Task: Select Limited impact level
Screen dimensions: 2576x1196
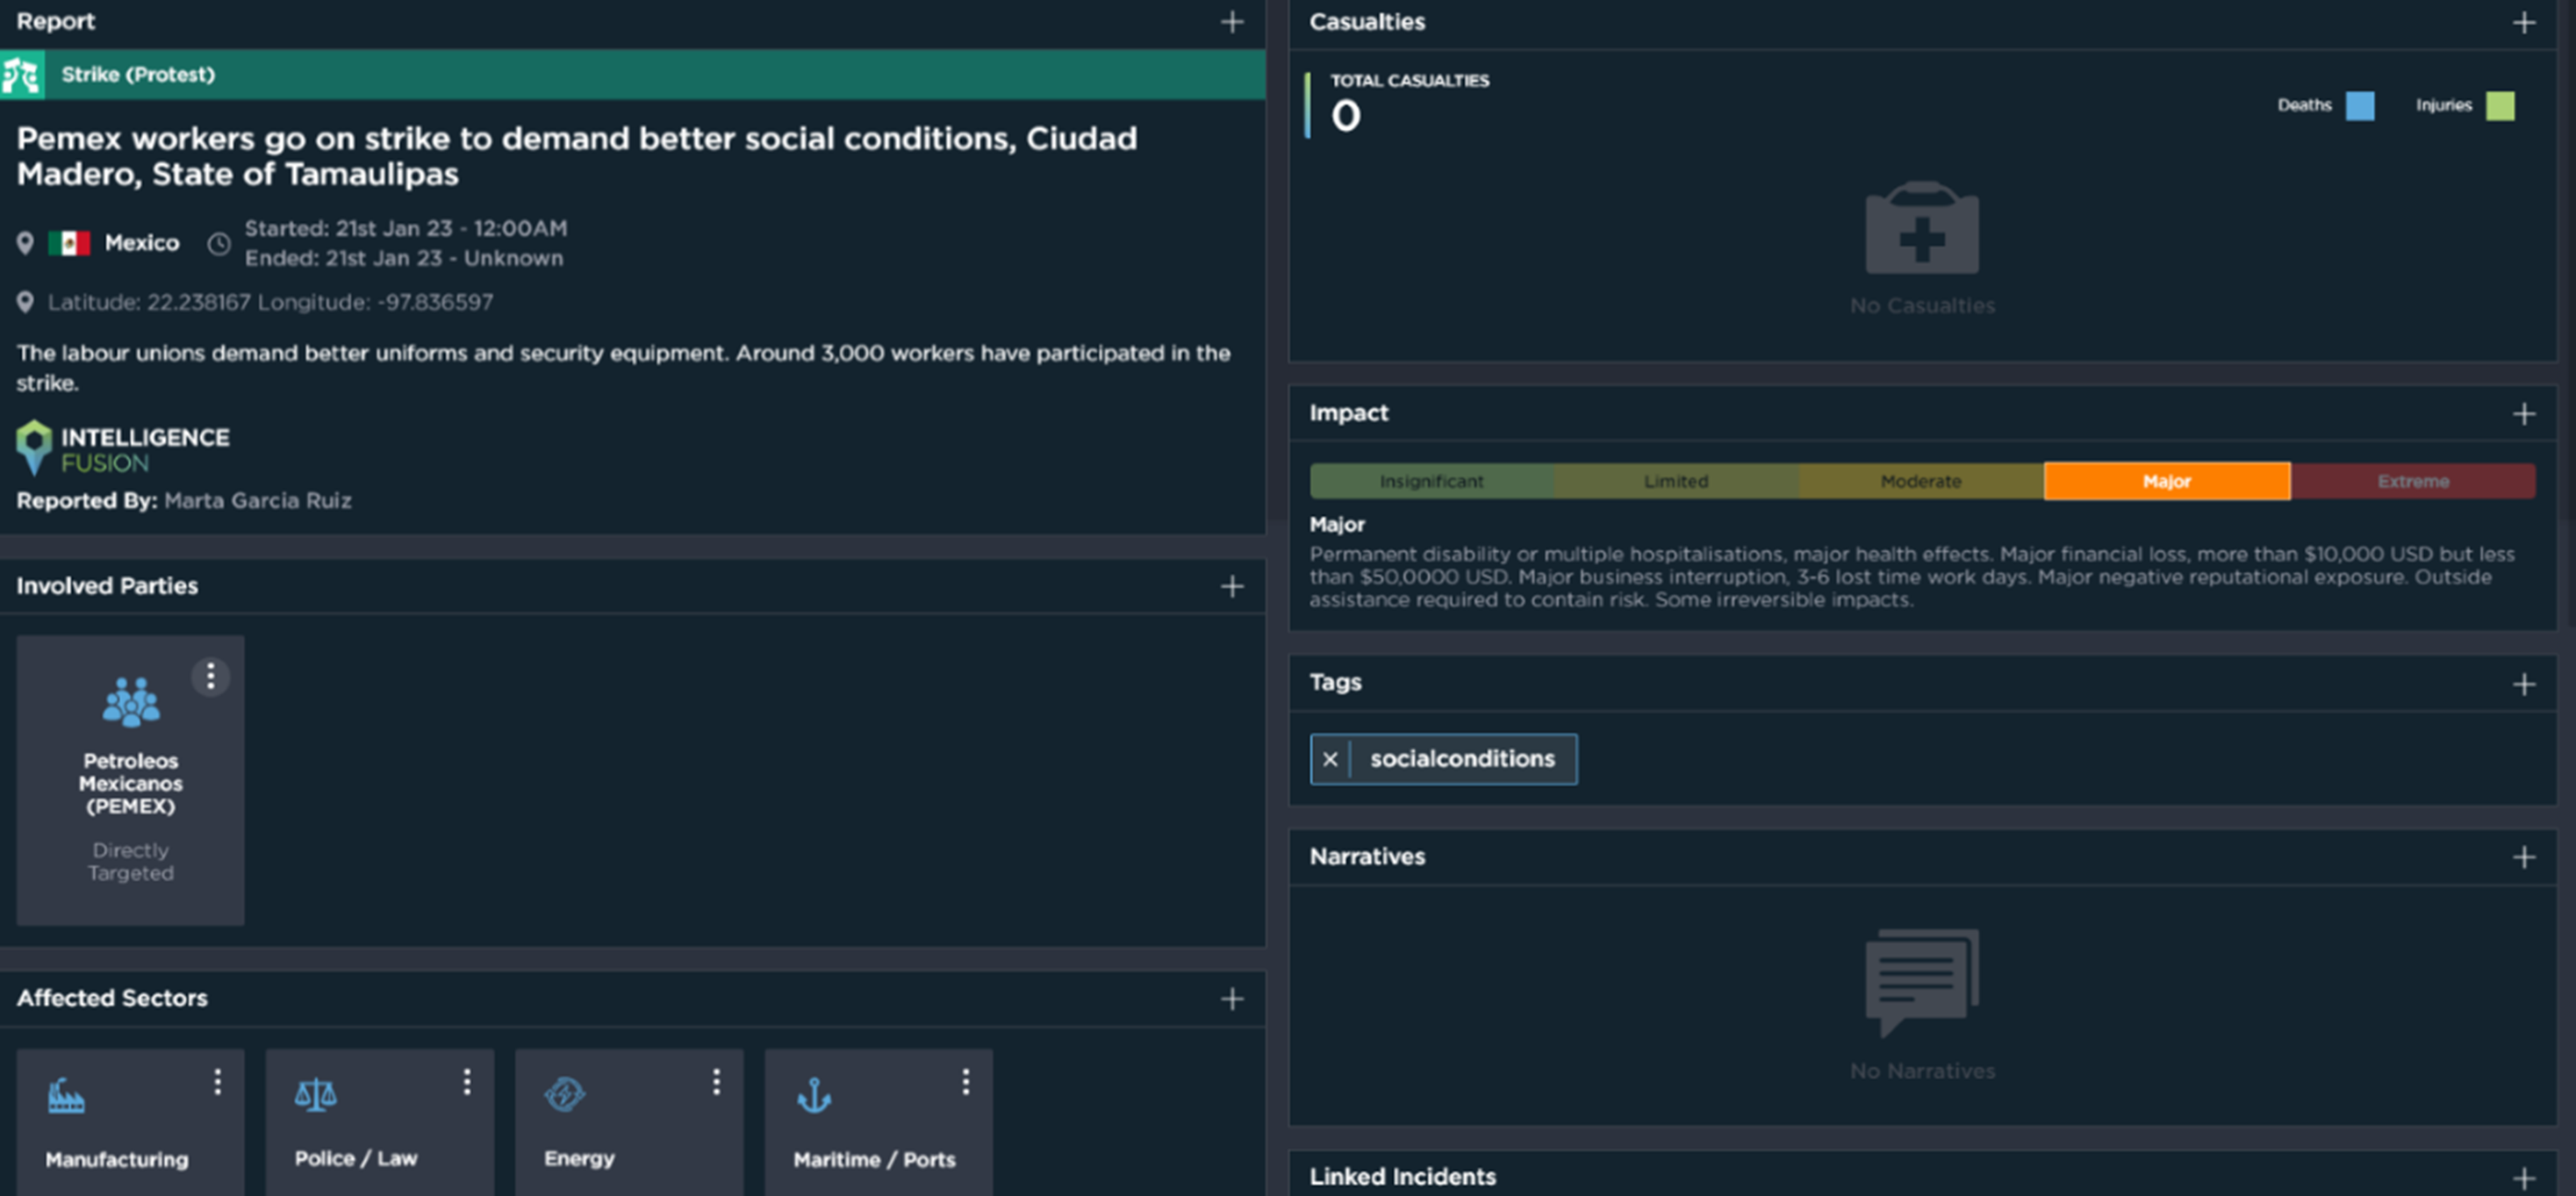Action: [1676, 481]
